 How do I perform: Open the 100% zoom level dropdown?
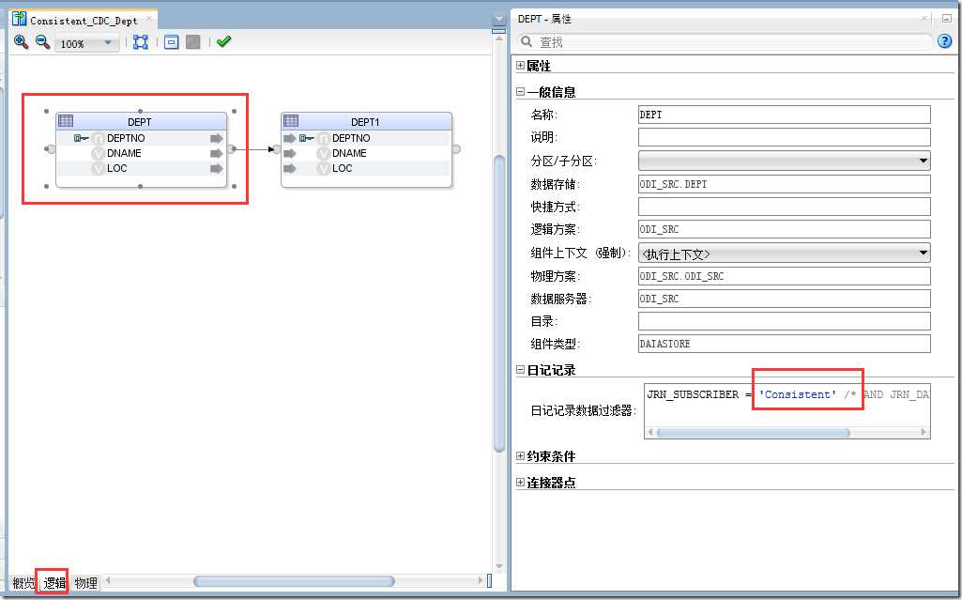tap(108, 43)
